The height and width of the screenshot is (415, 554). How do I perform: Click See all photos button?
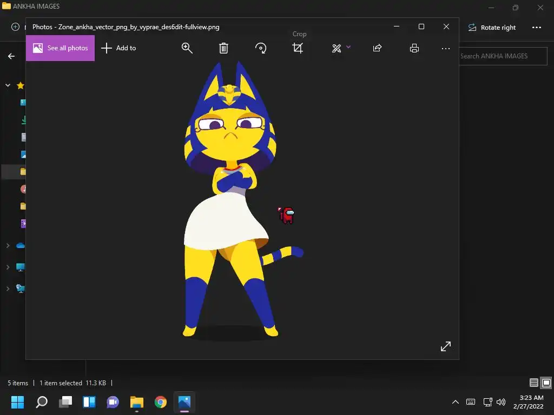pos(60,48)
